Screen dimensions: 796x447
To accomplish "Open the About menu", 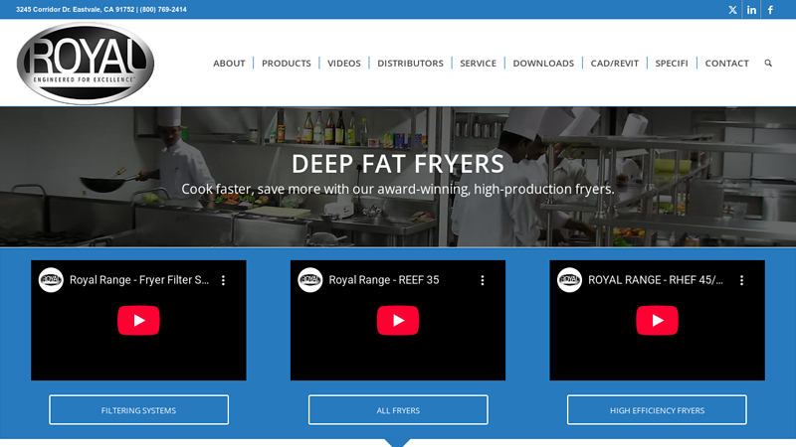I will click(229, 64).
